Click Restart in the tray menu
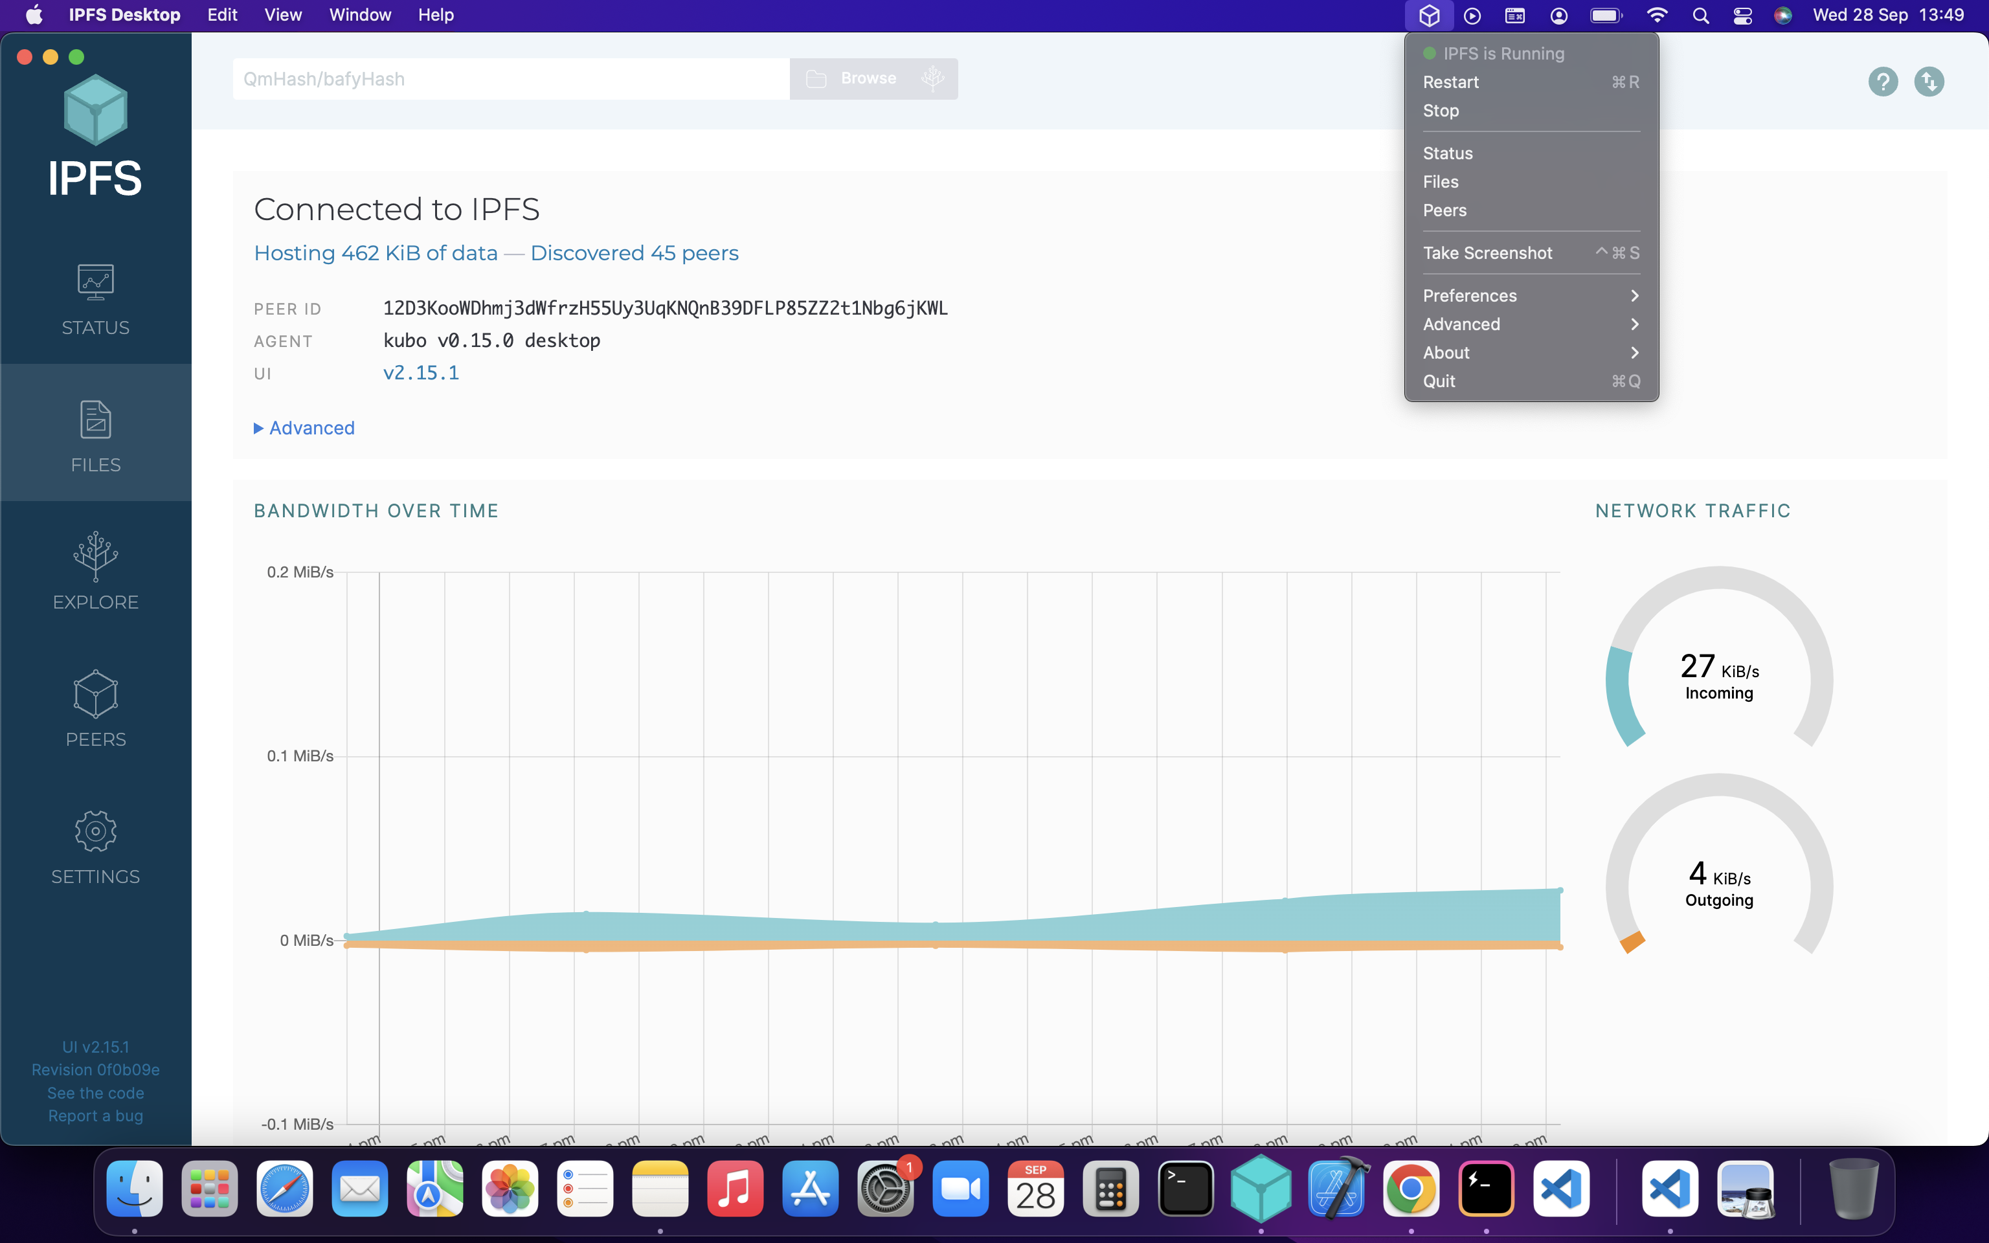This screenshot has width=1989, height=1243. pyautogui.click(x=1531, y=82)
